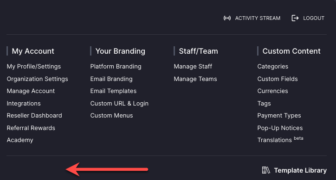
Task: Select Custom URL & Login
Action: (119, 104)
